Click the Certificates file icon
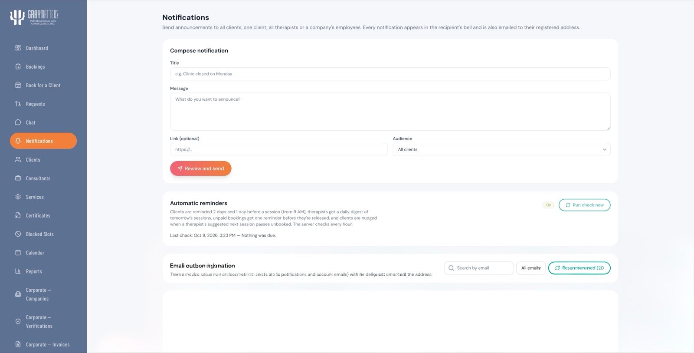 (18, 215)
